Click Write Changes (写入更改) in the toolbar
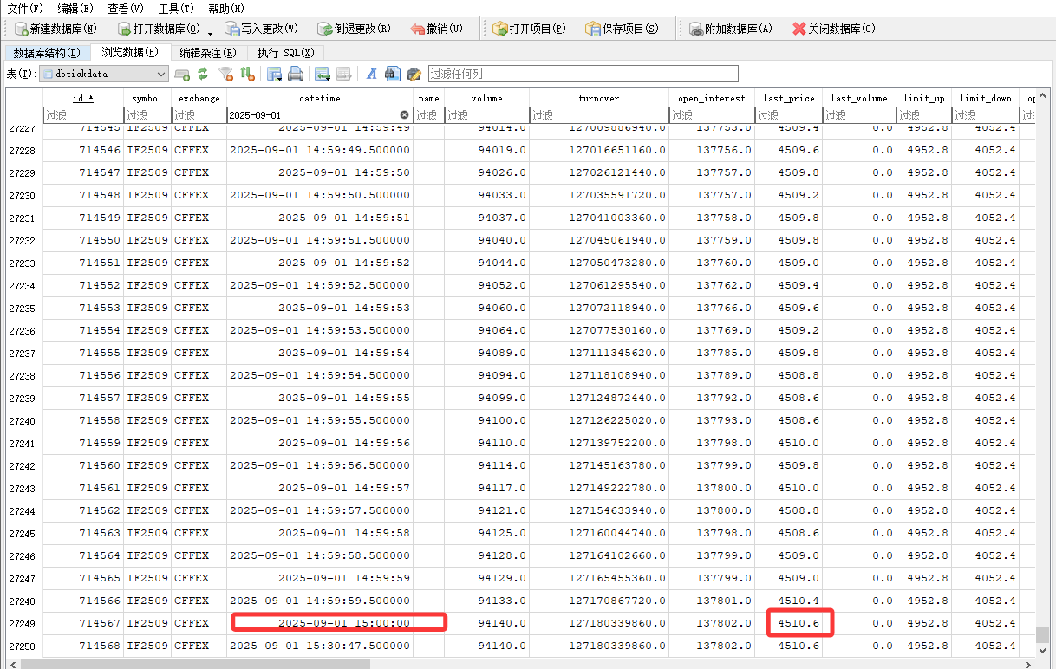 click(261, 29)
